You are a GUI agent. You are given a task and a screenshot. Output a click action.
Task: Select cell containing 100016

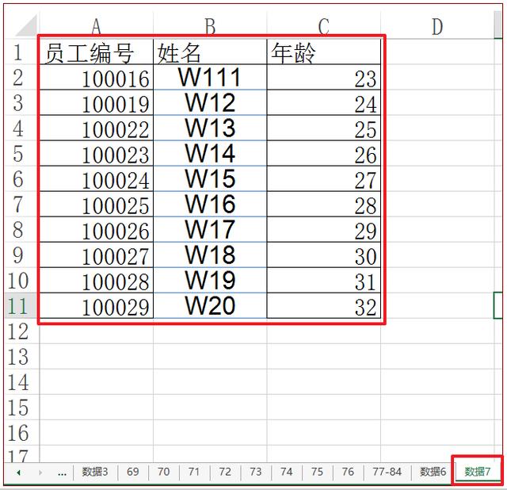[96, 78]
